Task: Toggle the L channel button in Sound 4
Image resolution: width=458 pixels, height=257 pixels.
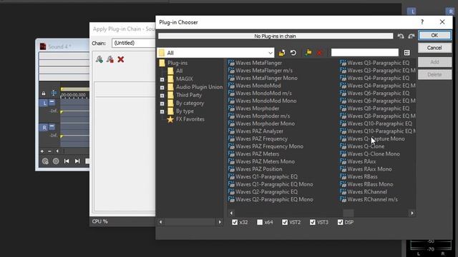Action: 44,103
